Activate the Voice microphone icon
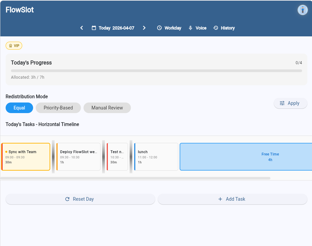This screenshot has height=246, width=312. 191,28
